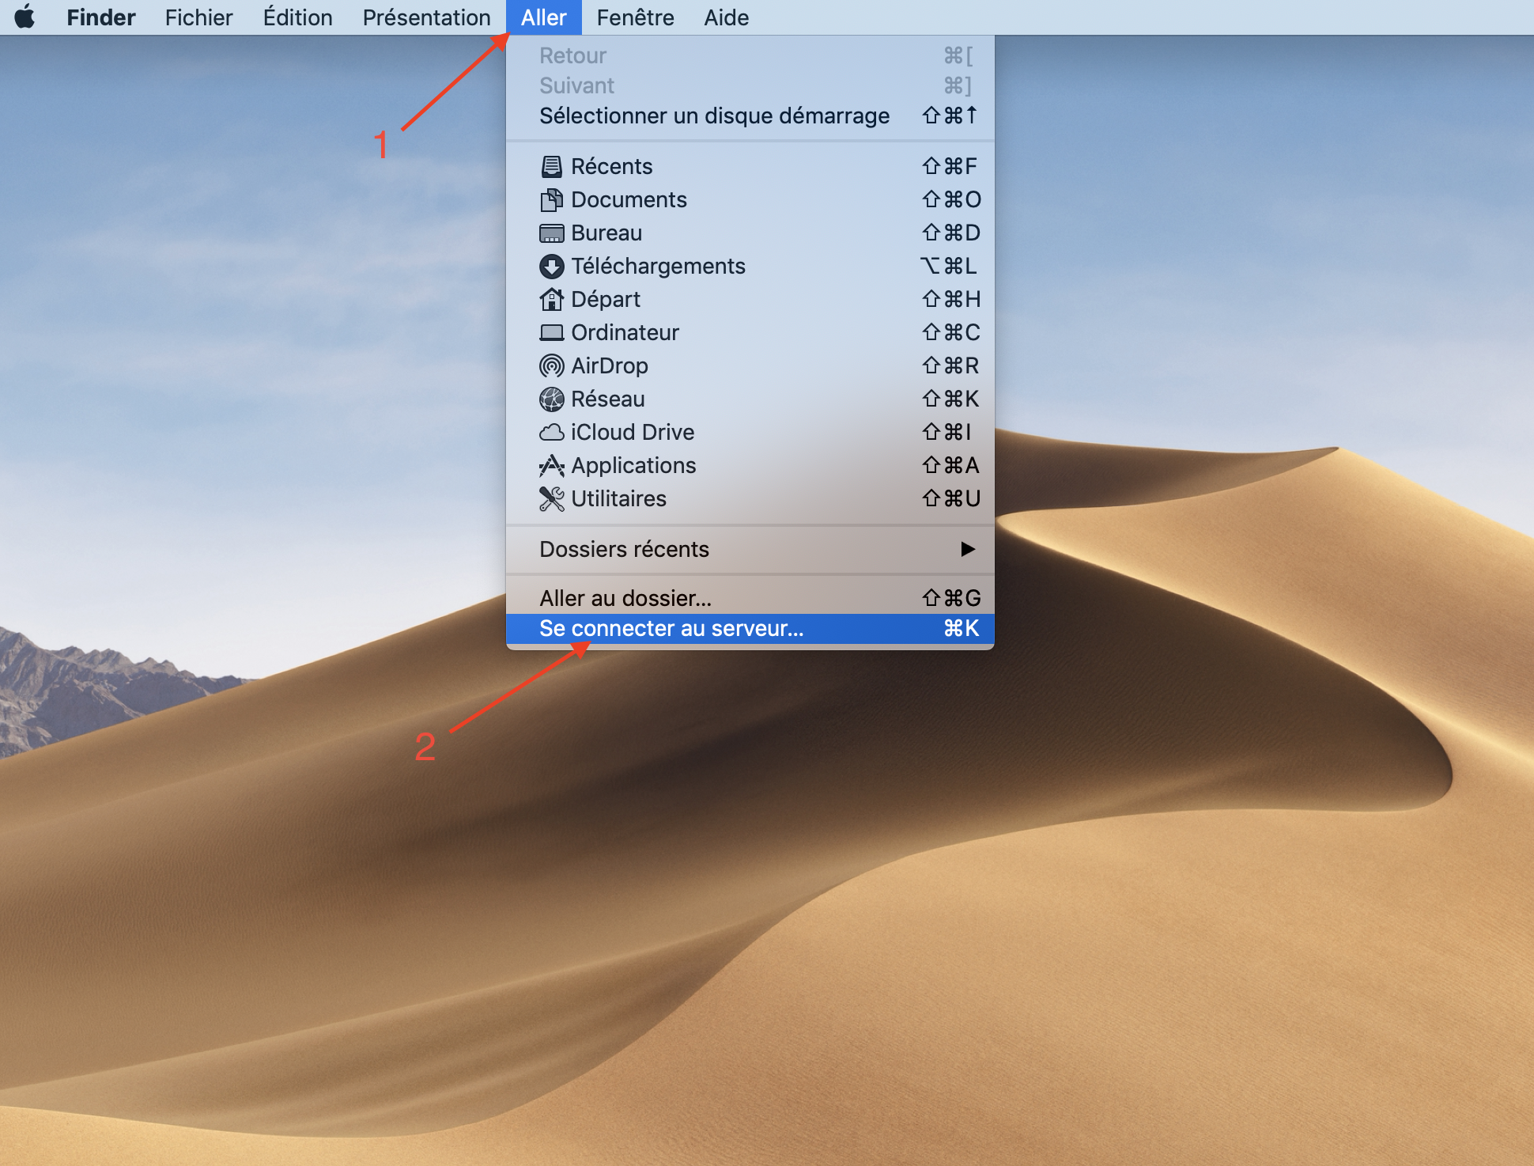Viewport: 1534px width, 1166px height.
Task: Open the Présentation menu
Action: [x=426, y=17]
